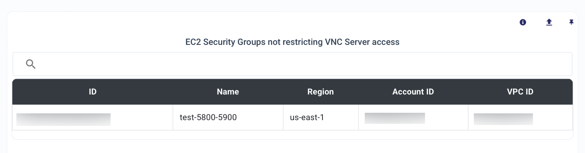Viewport: 585px width, 153px height.
Task: Click the upload export icon
Action: pyautogui.click(x=549, y=22)
